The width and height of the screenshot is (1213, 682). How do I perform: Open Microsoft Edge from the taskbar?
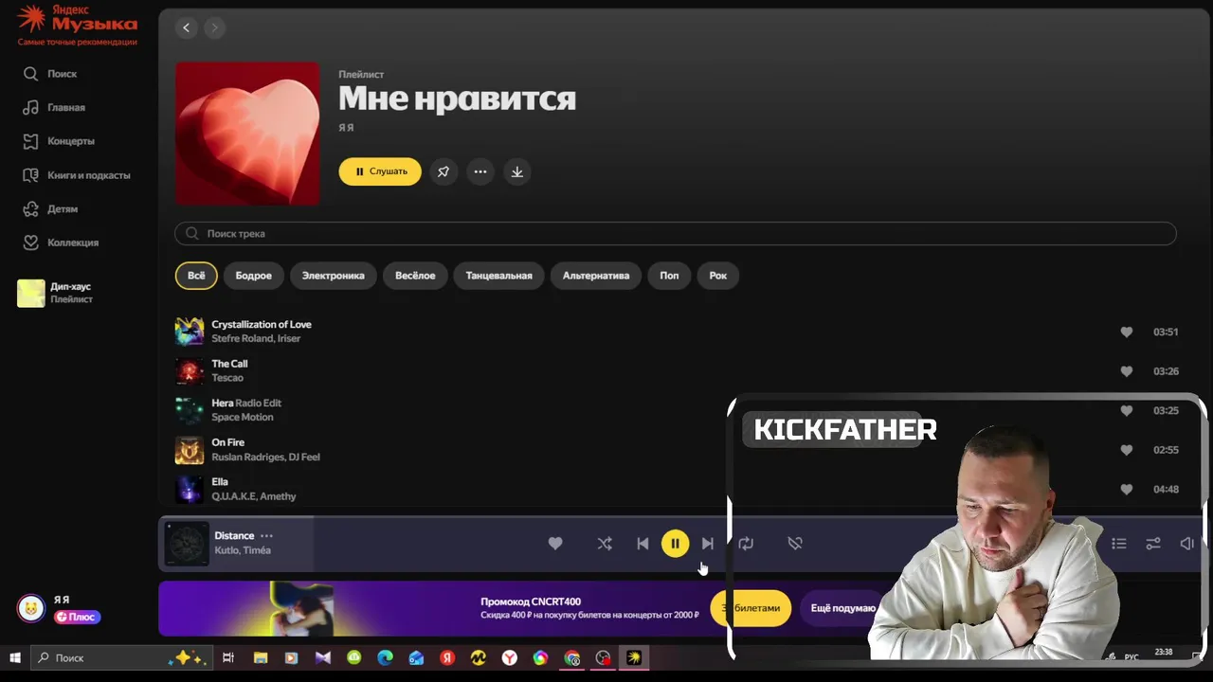(385, 658)
